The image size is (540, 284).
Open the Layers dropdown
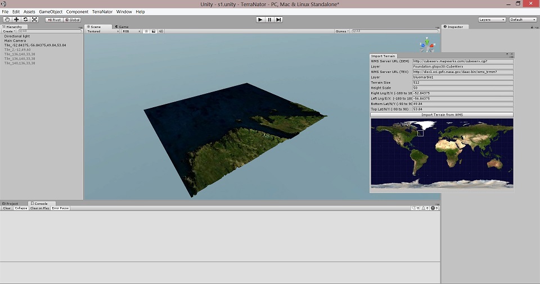[492, 20]
